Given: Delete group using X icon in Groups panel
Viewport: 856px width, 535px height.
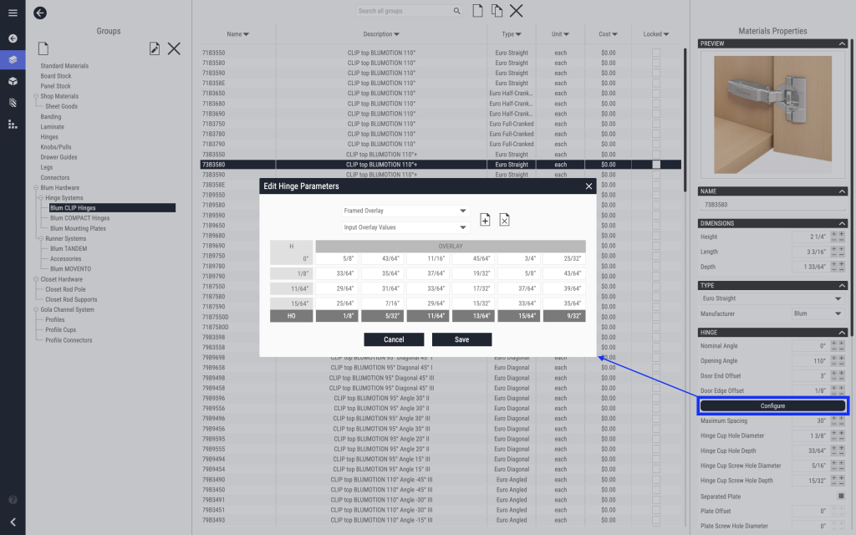Looking at the screenshot, I should pyautogui.click(x=174, y=48).
